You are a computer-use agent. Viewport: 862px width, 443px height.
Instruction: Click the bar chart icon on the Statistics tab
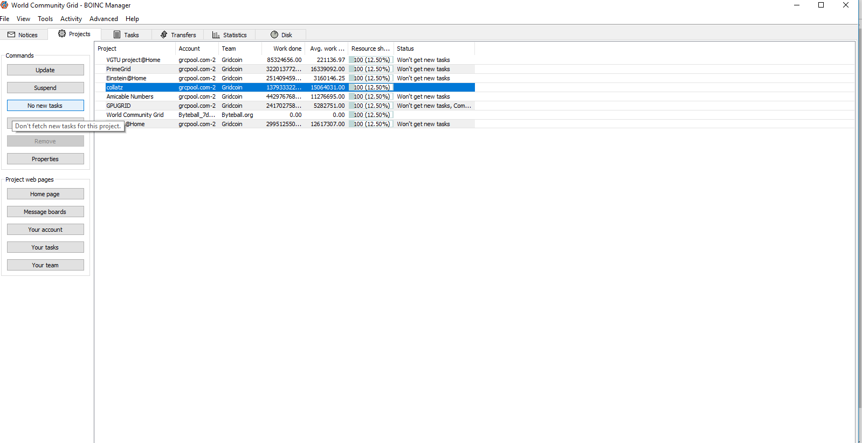[x=216, y=34]
